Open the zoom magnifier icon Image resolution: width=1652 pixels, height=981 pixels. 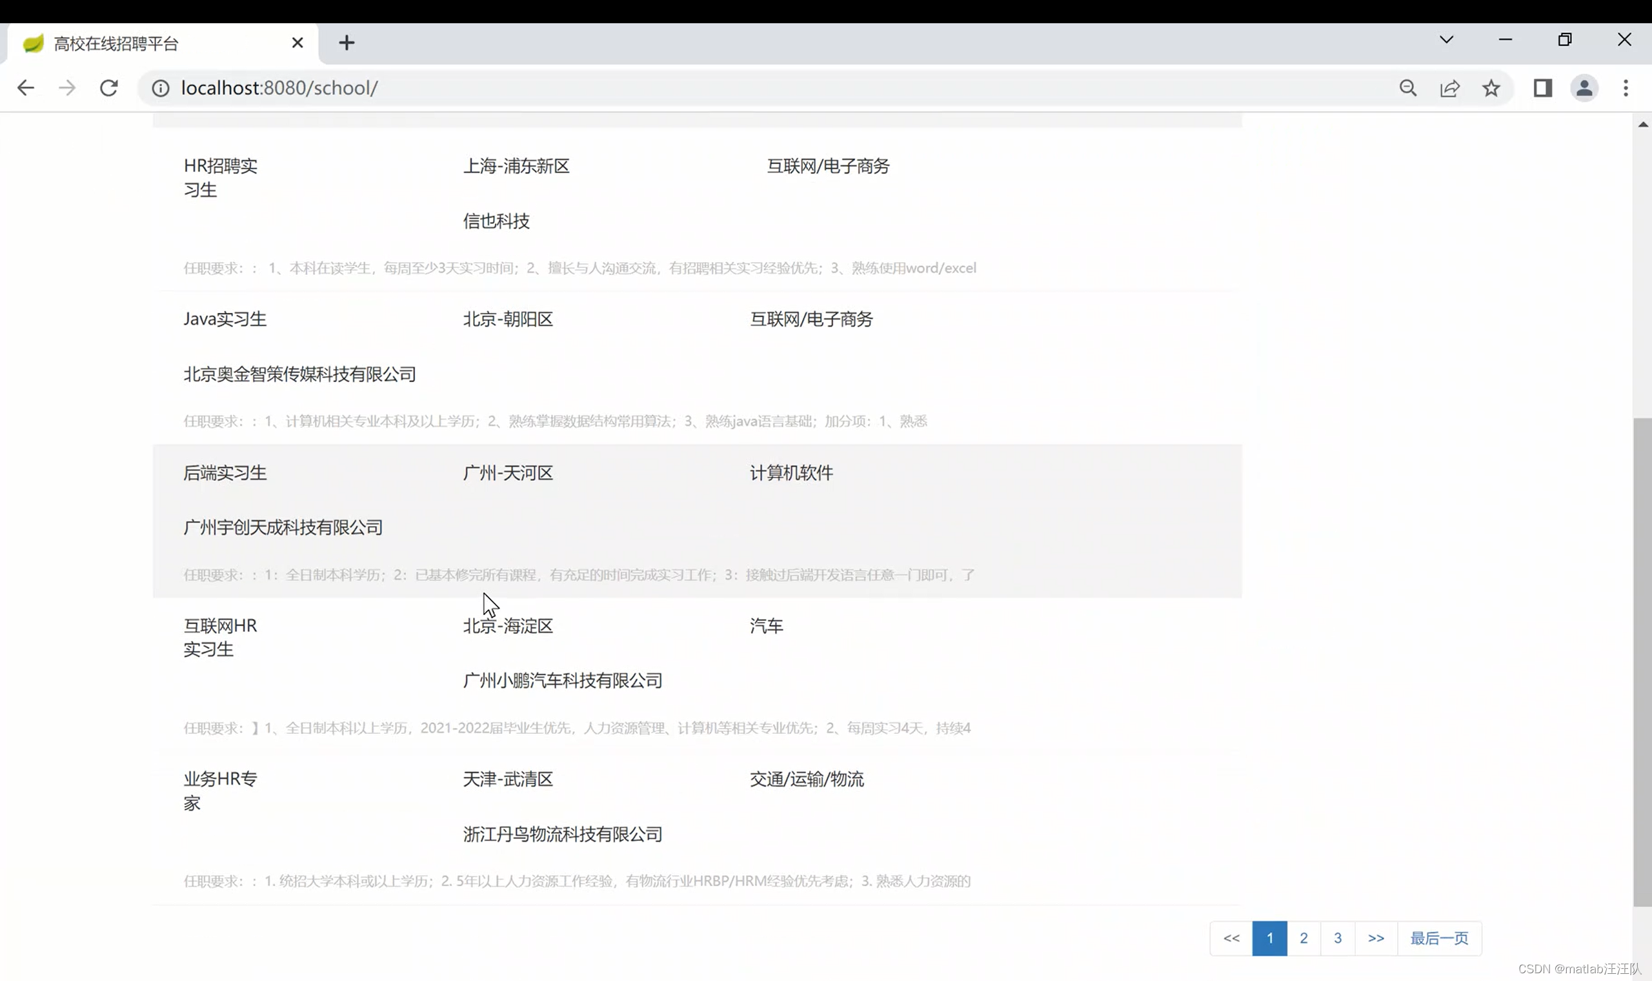(1407, 88)
